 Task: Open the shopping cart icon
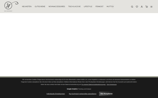click(147, 7)
